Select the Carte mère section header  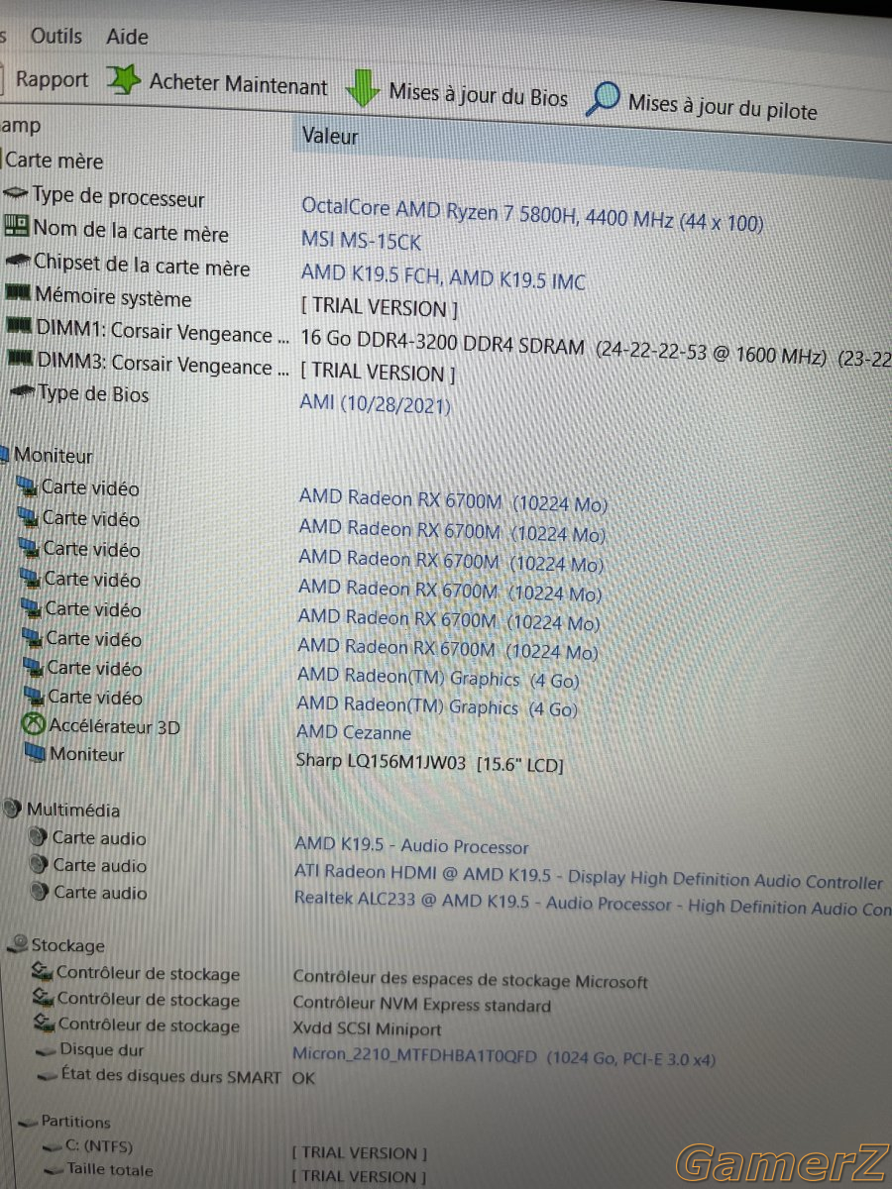pyautogui.click(x=54, y=160)
